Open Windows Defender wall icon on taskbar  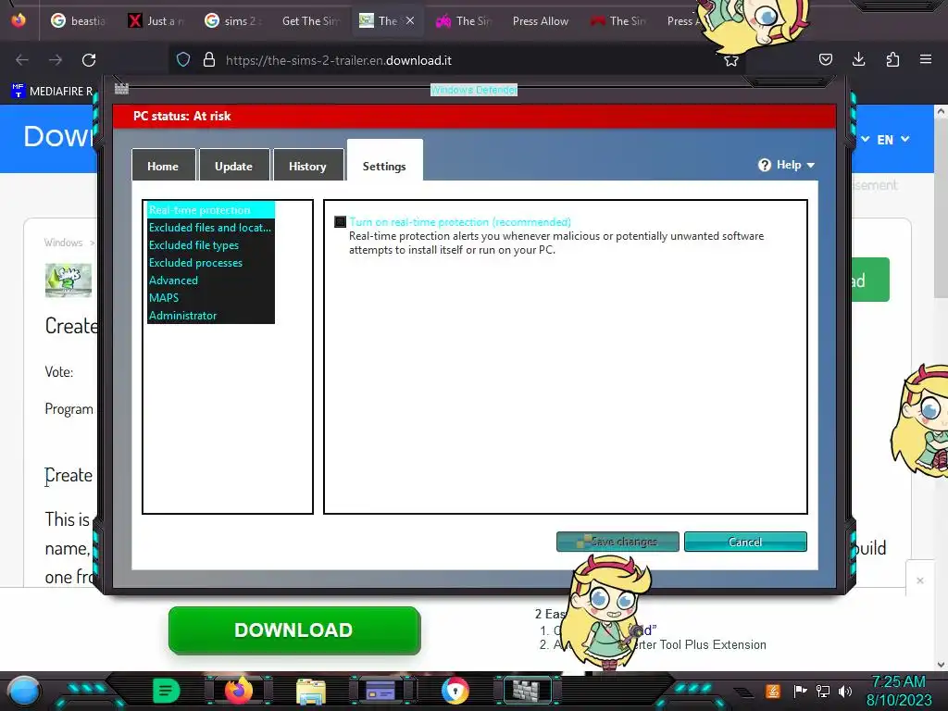coord(527,691)
